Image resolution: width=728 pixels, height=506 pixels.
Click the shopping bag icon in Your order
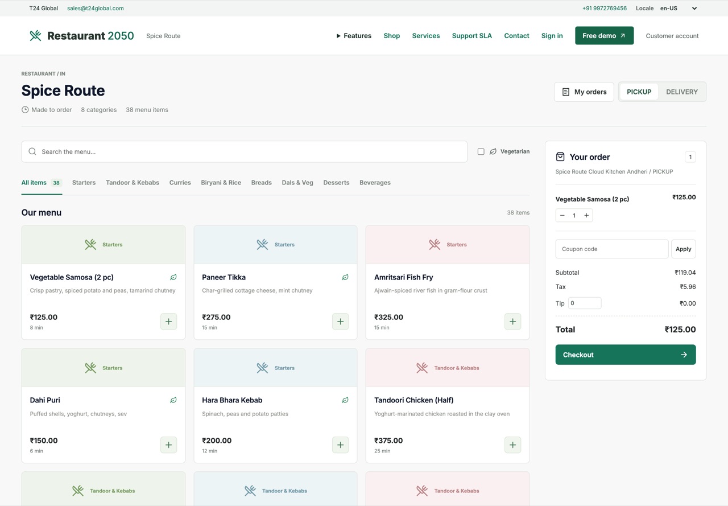tap(560, 157)
